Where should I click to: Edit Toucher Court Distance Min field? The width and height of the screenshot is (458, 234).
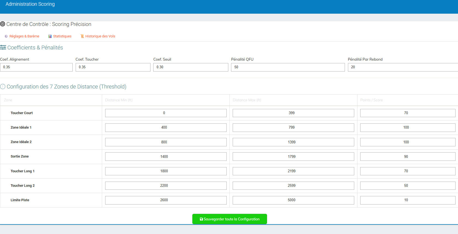(166, 113)
